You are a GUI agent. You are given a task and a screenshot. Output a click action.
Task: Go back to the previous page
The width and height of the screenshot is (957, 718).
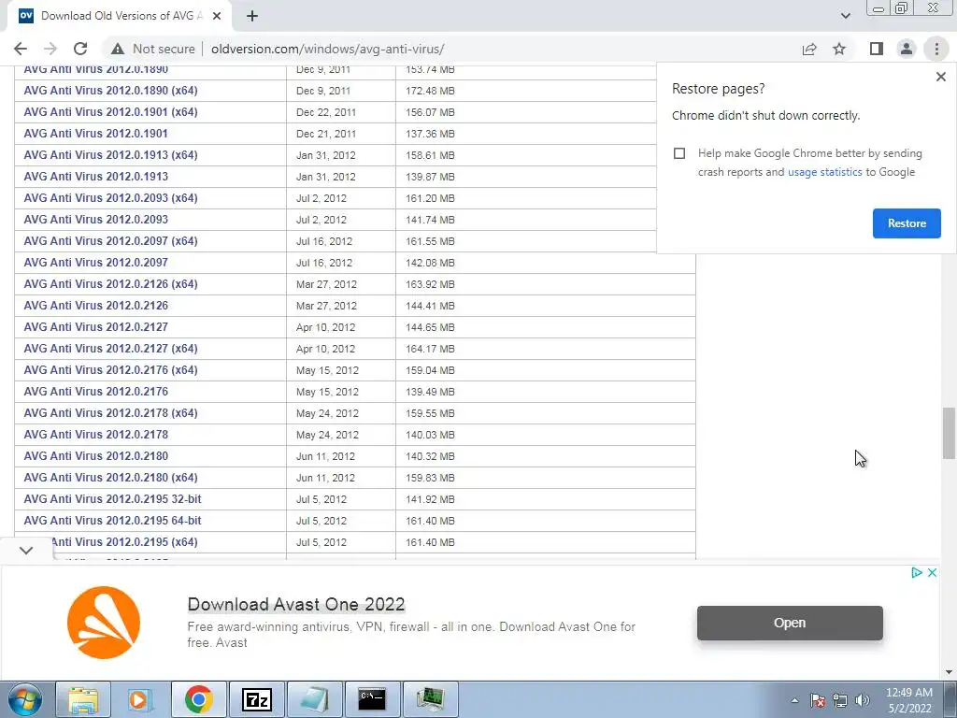coord(21,49)
